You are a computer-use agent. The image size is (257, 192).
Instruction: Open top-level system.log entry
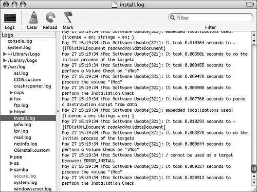[19, 47]
